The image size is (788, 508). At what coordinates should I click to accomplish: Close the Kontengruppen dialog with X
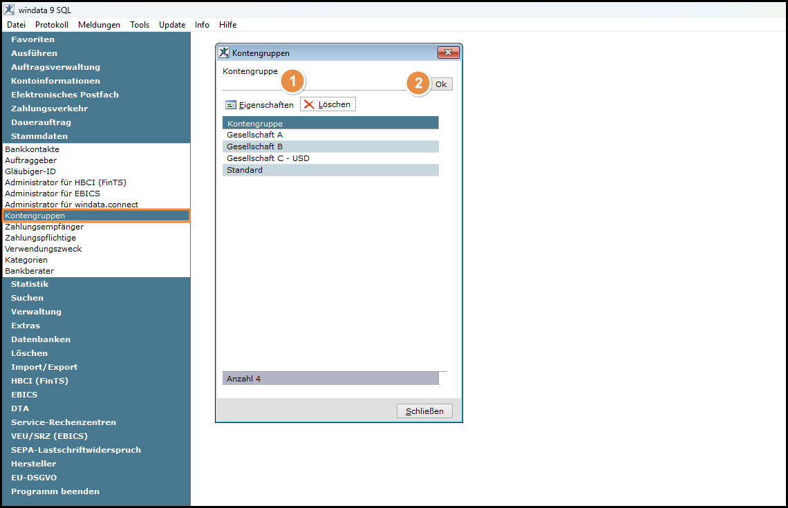(449, 53)
